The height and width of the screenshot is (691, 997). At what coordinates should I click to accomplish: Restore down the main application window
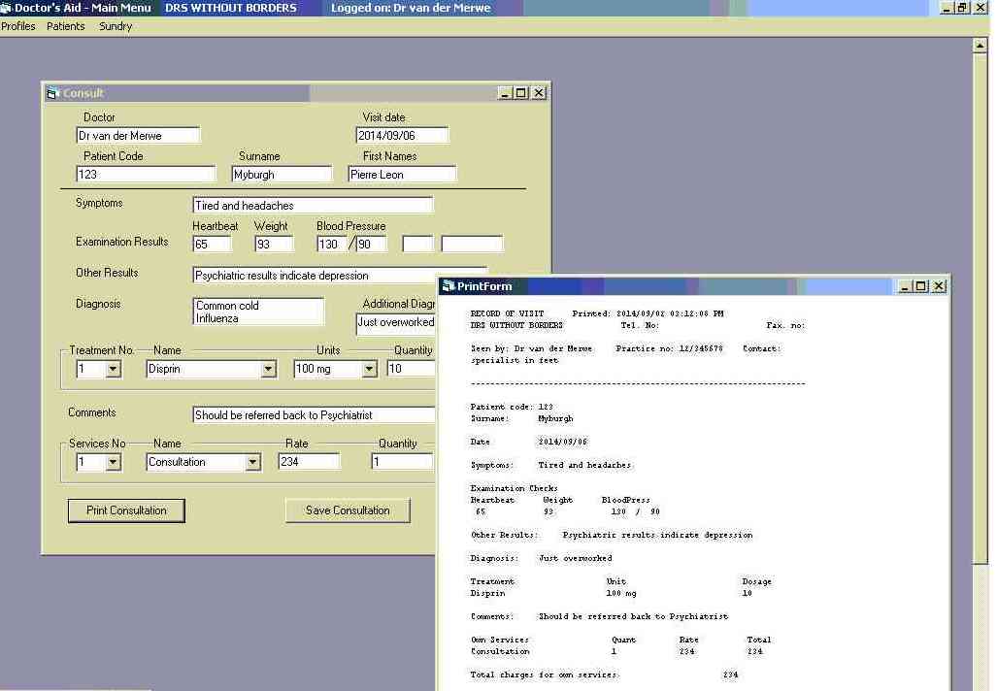(962, 8)
